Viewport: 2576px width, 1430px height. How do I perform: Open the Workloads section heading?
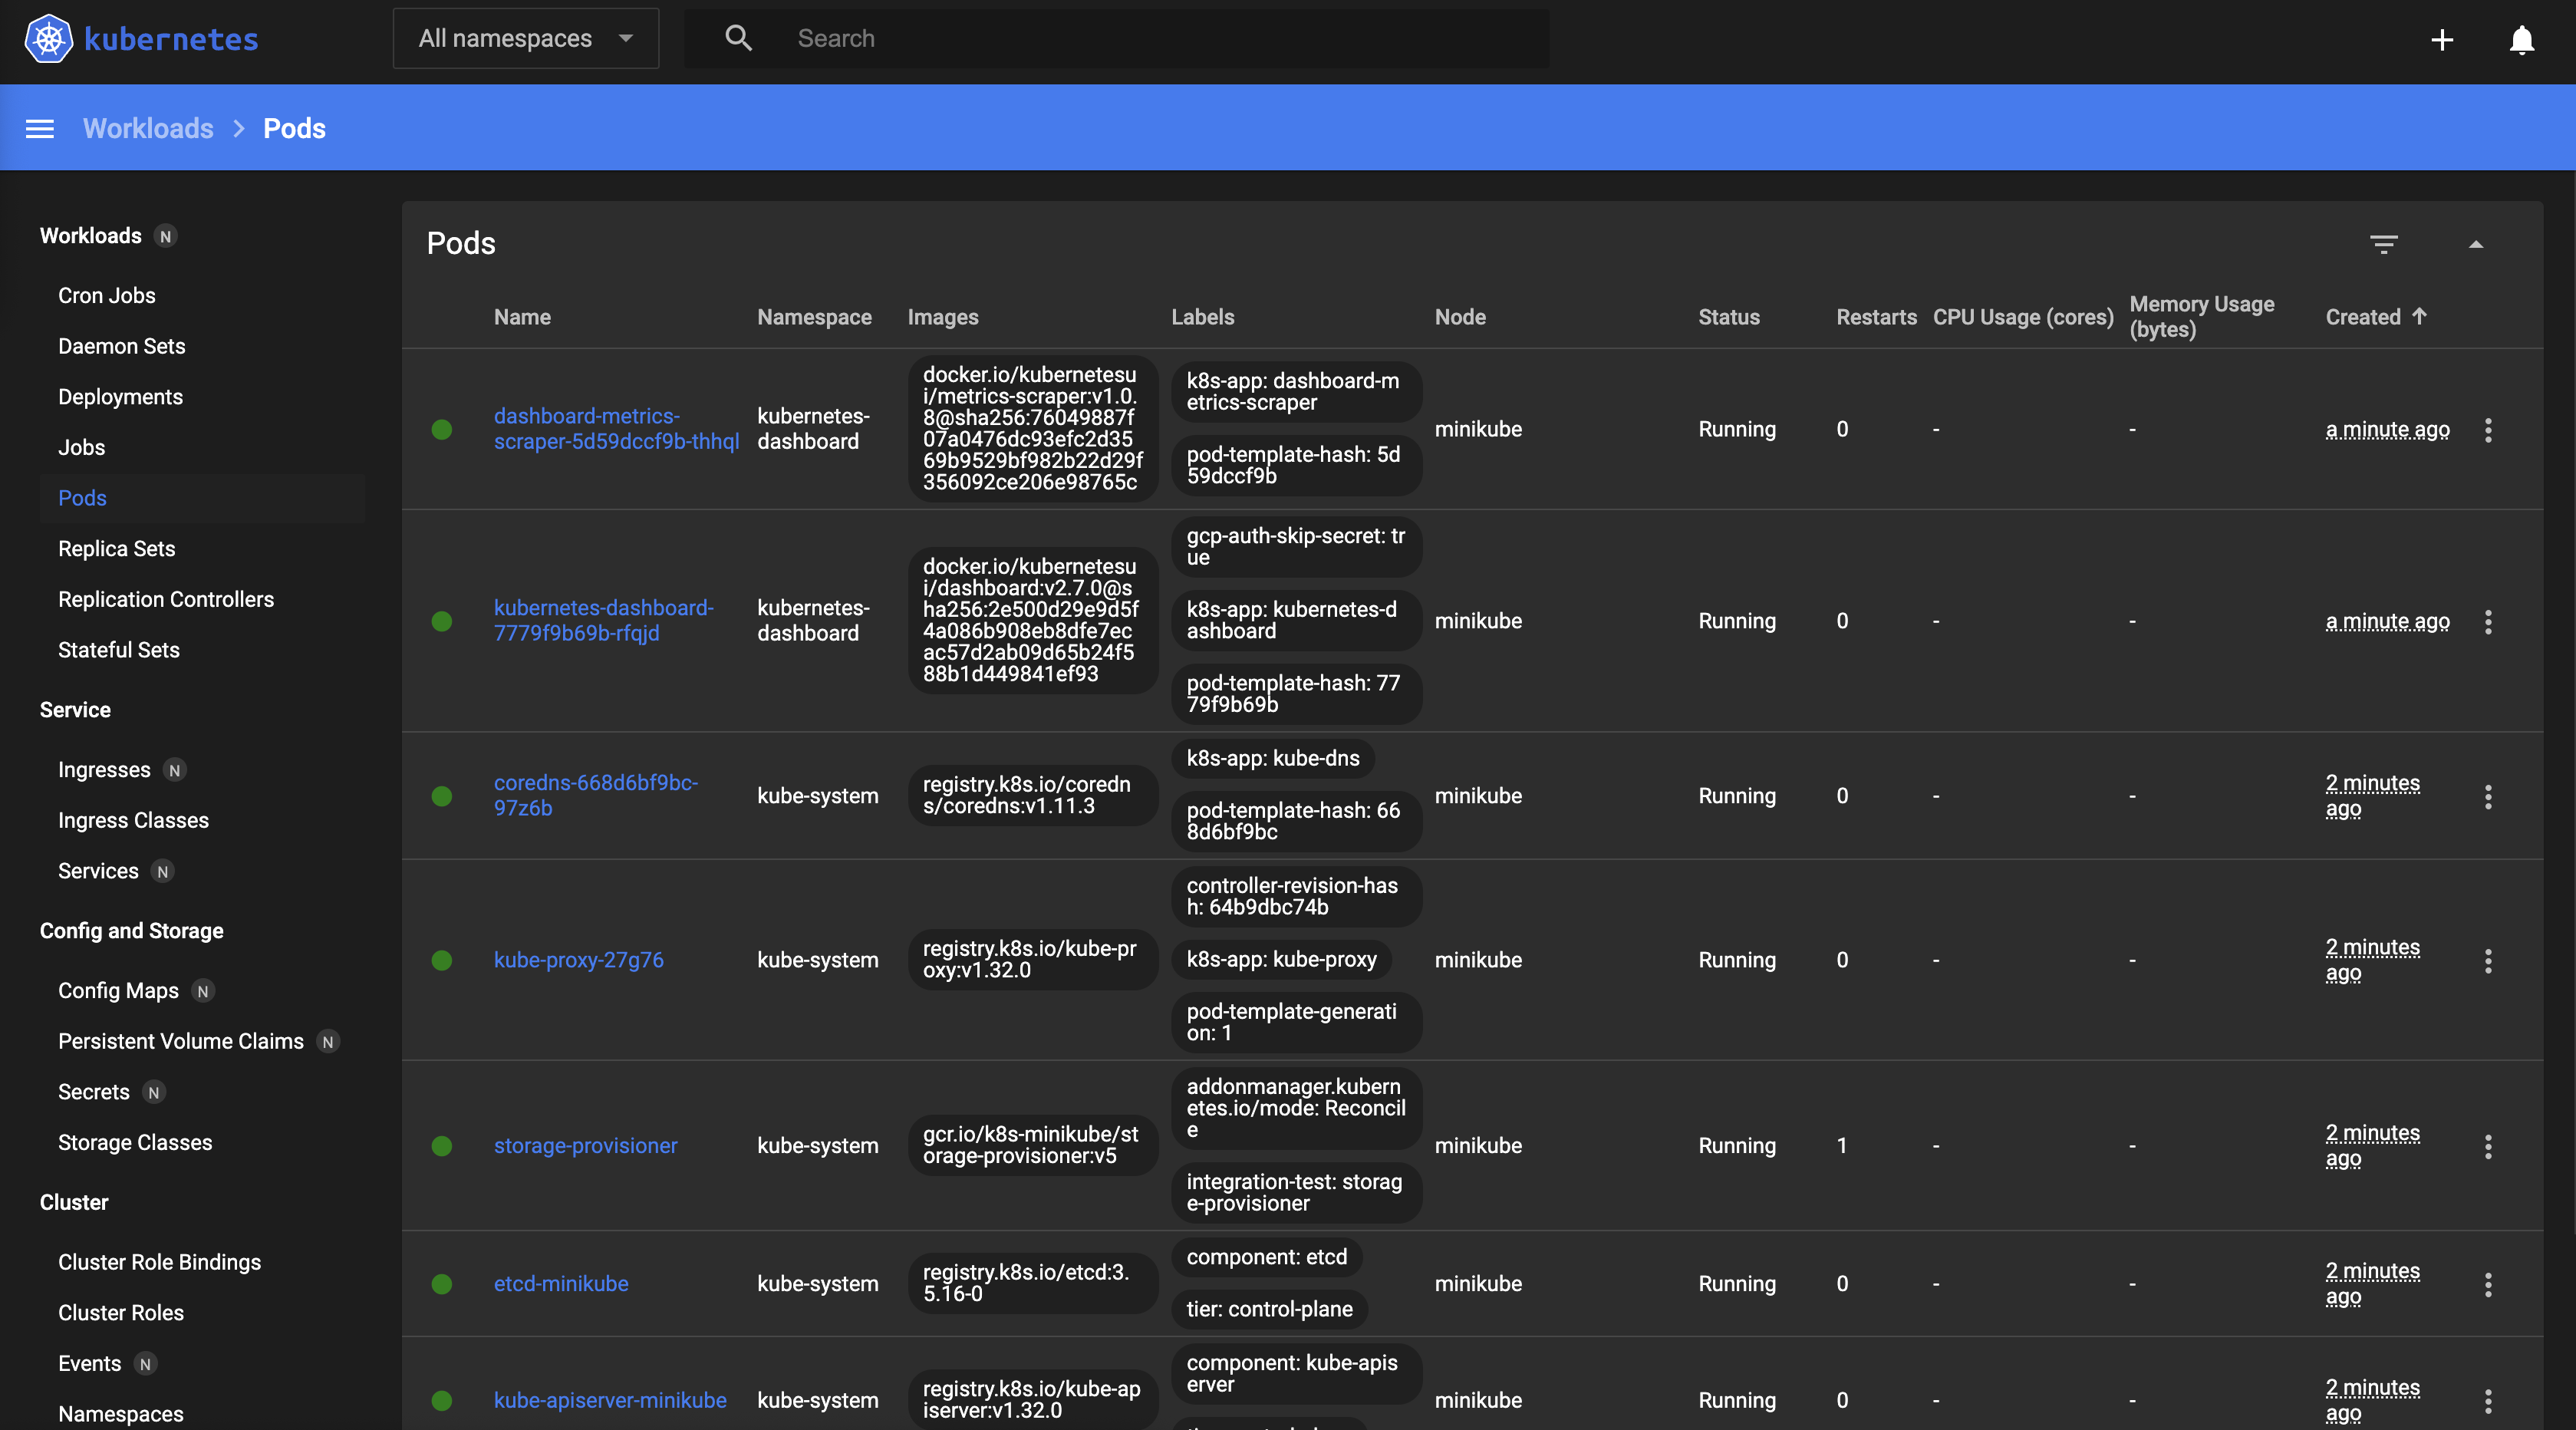pos(91,236)
